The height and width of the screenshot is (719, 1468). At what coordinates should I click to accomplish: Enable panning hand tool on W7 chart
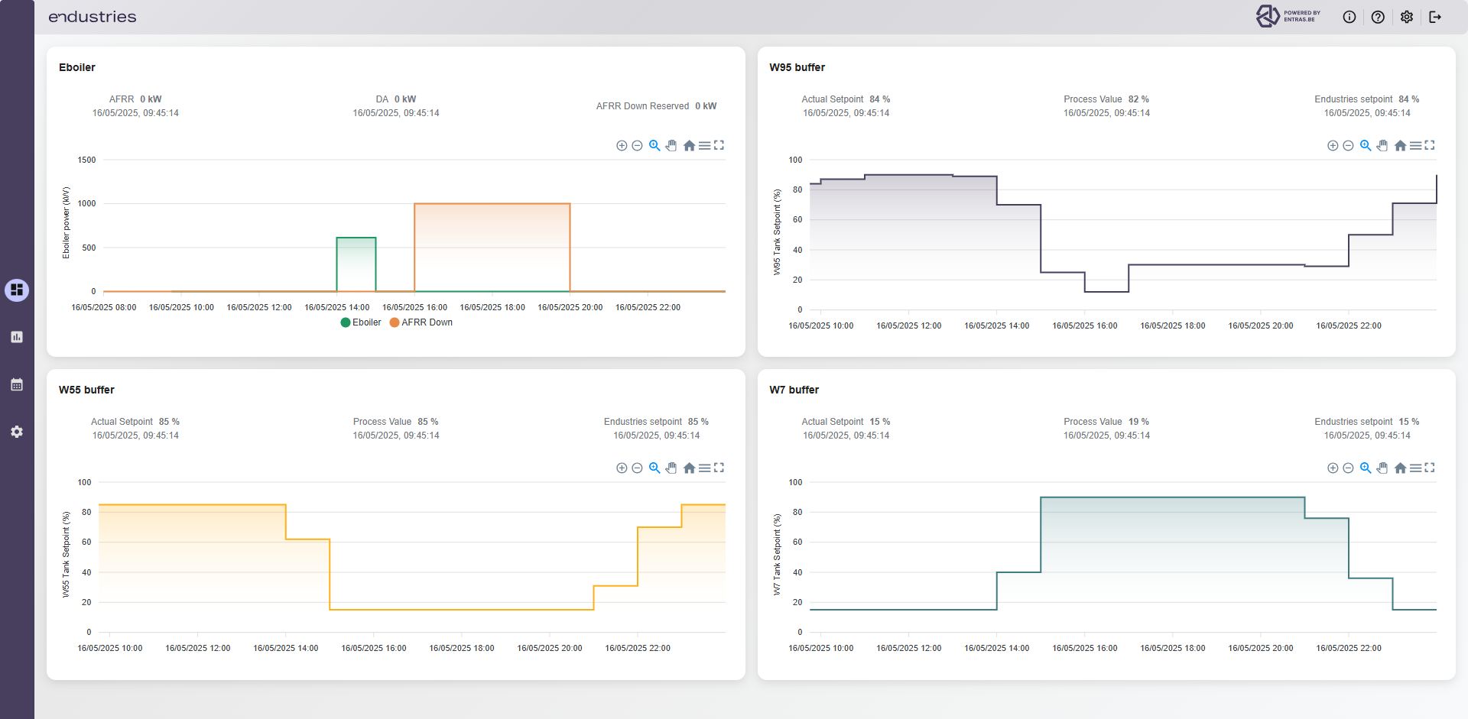coord(1382,468)
